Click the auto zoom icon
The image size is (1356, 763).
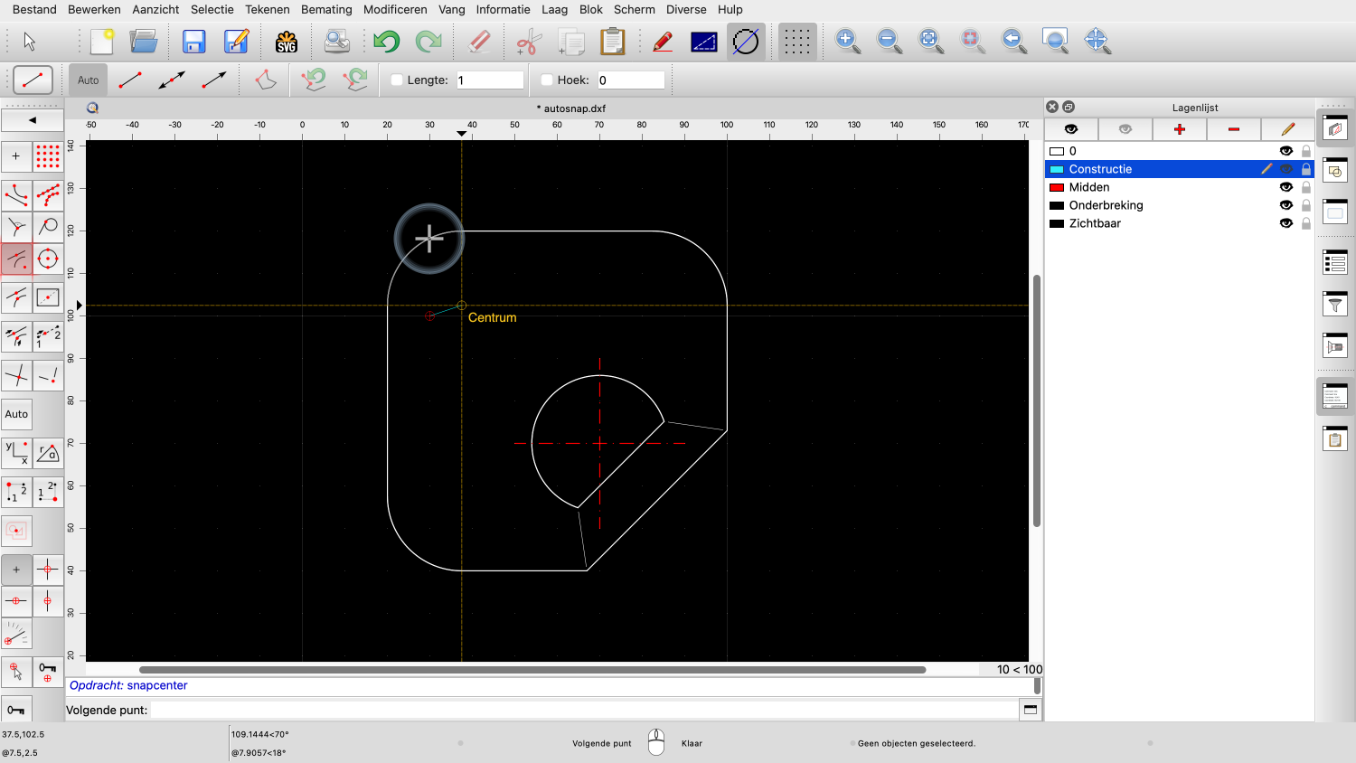click(930, 41)
